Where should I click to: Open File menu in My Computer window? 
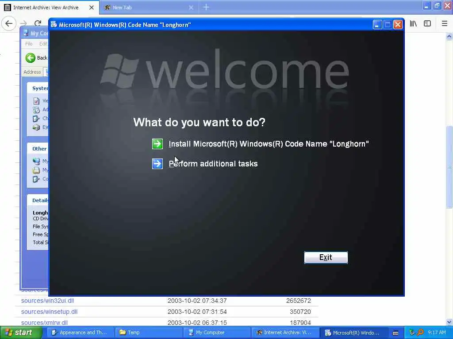[x=29, y=44]
